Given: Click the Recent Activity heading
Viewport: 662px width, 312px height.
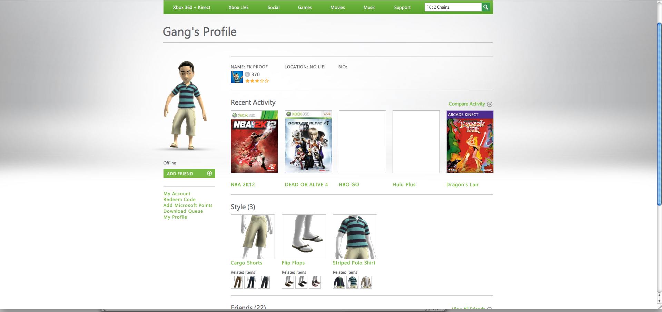Looking at the screenshot, I should [253, 102].
